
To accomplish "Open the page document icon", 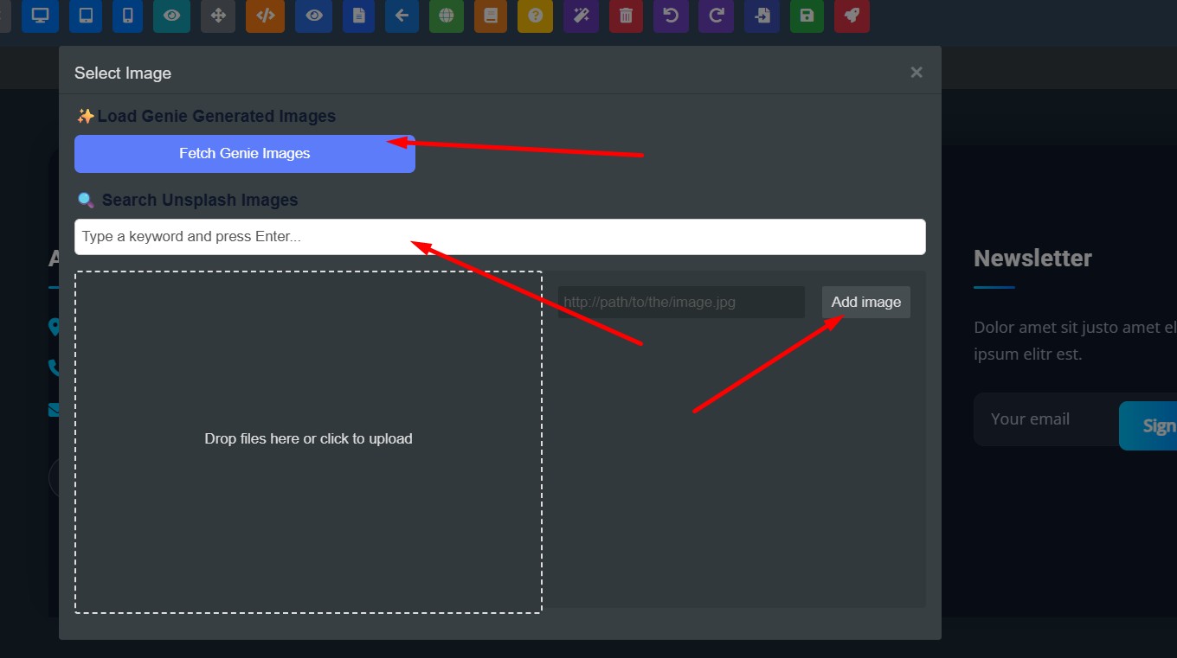I will coord(358,16).
